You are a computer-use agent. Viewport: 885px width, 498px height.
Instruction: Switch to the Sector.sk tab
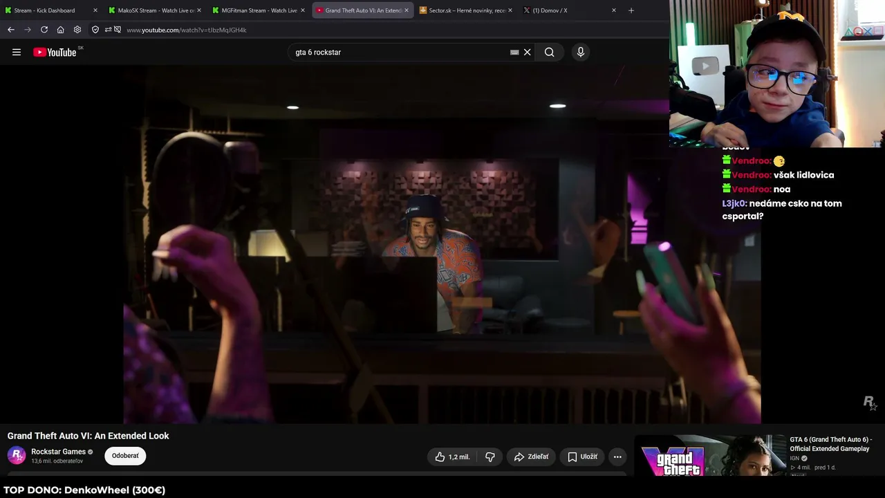pos(466,10)
